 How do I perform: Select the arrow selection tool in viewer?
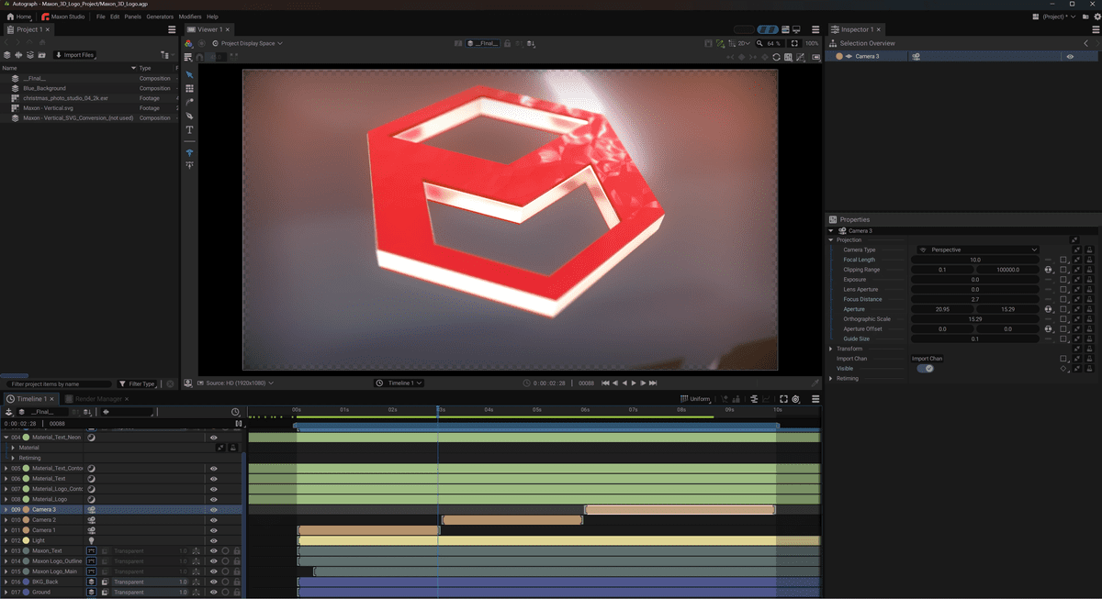190,75
